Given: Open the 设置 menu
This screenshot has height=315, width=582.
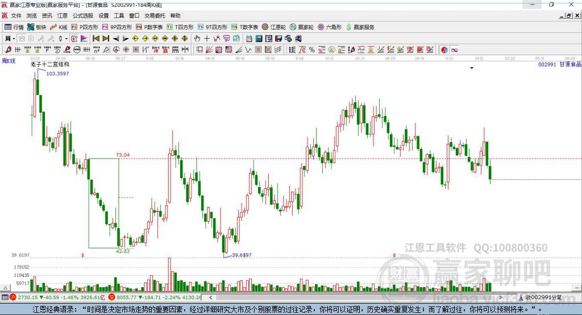Looking at the screenshot, I should [x=103, y=15].
